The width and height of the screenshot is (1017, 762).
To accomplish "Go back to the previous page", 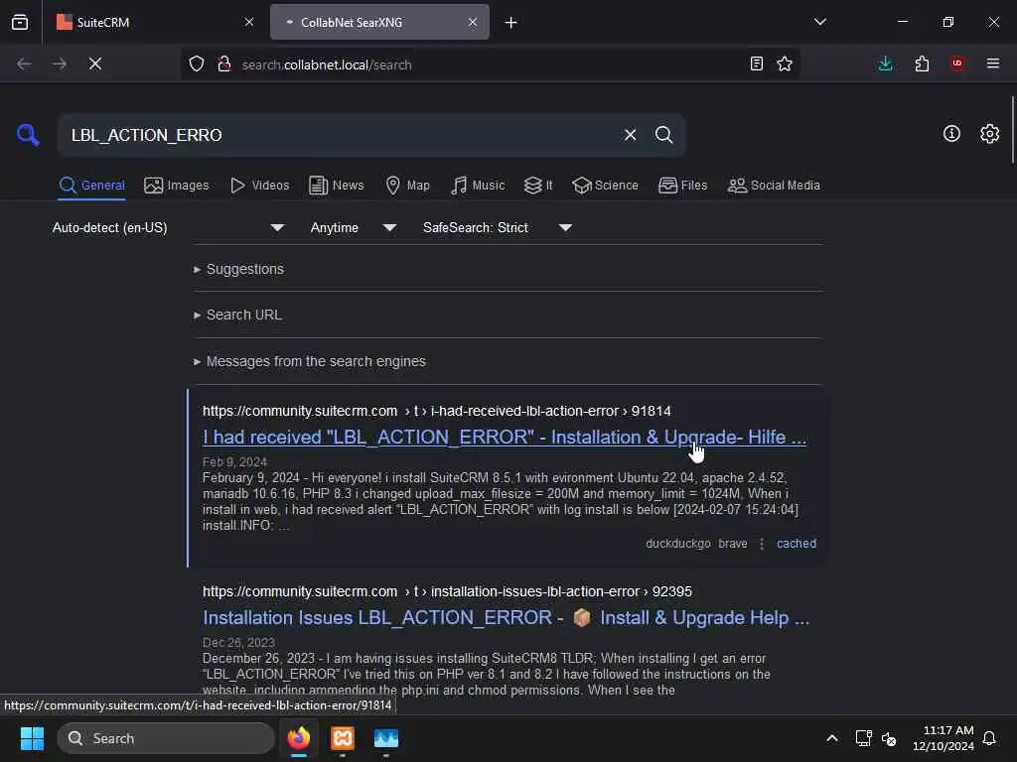I will point(24,63).
